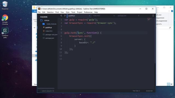Close the index.html tab
175x98 pixels.
point(114,16)
